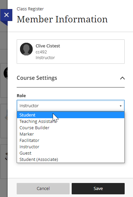133x197 pixels.
Task: Click the Clive Cistest name text
Action: tap(48, 46)
